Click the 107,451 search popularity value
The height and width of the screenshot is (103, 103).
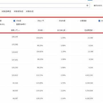pos(15,60)
